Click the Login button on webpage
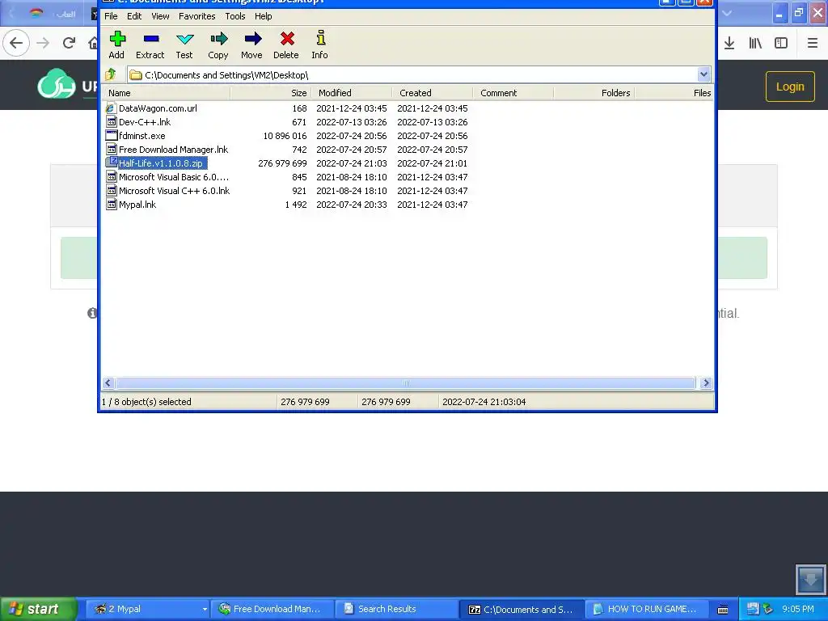 [x=790, y=87]
